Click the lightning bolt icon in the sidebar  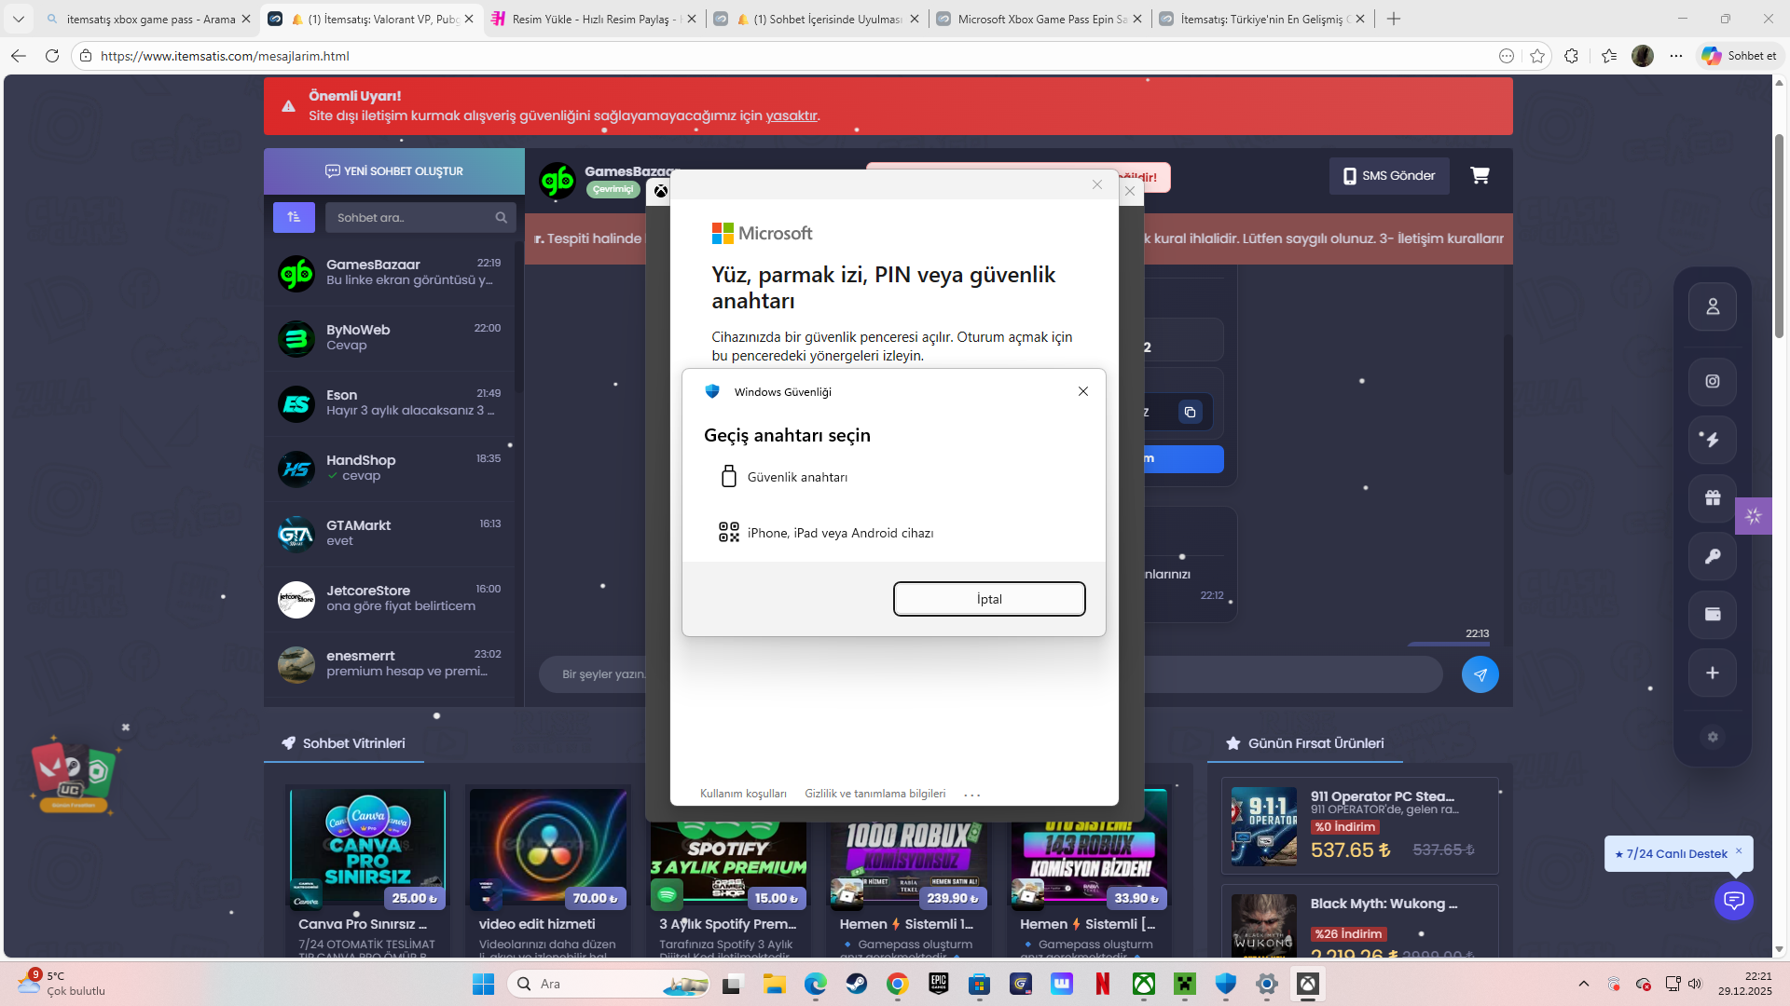pos(1713,440)
